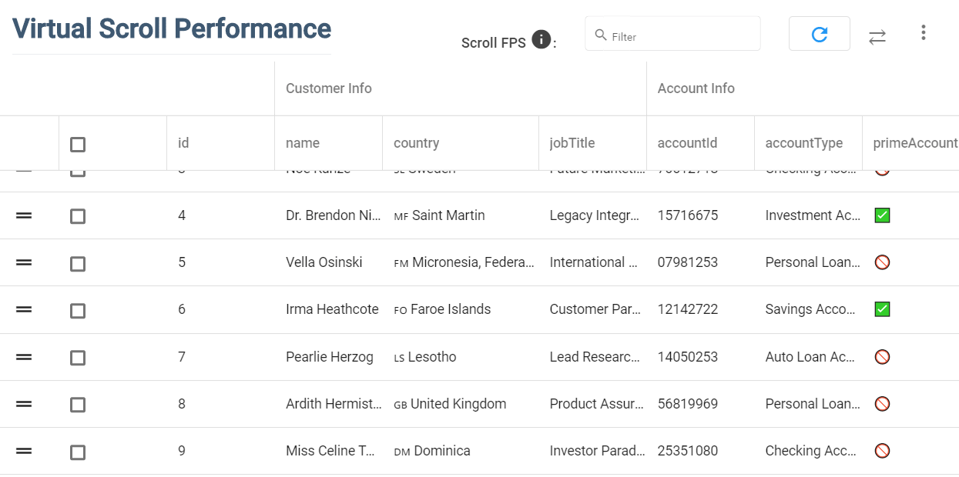Screen dimensions: 959x477
Task: Click the search magnifier icon in filter box
Action: pos(601,35)
